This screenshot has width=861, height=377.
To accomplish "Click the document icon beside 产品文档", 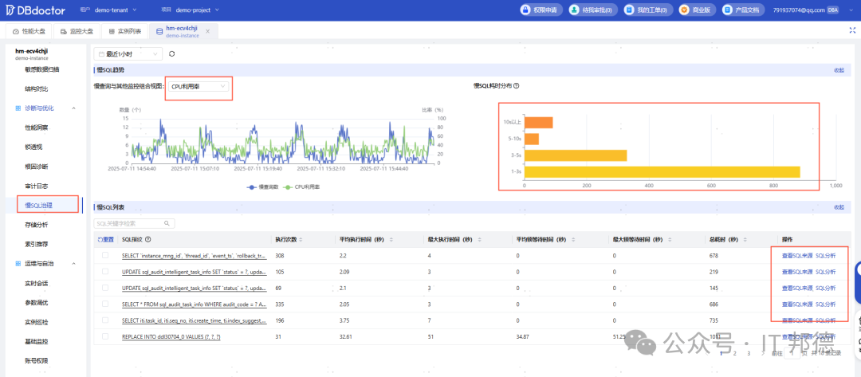I will tap(728, 10).
